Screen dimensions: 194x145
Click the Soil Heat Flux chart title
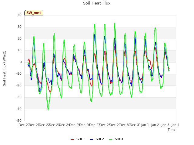(97, 3)
